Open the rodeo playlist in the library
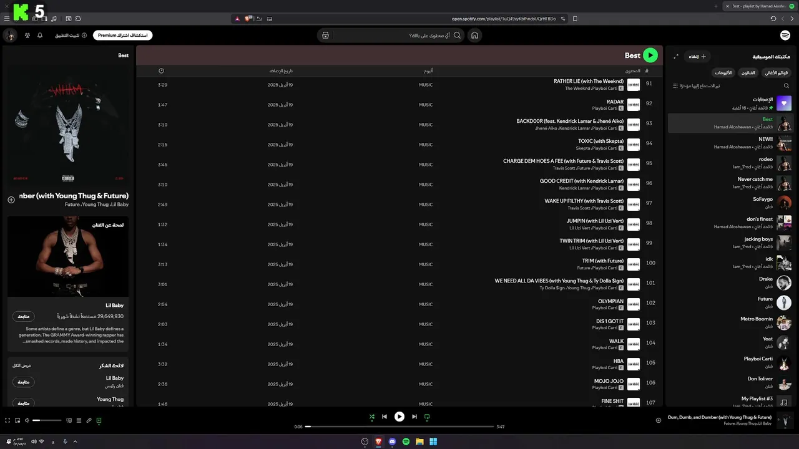The image size is (799, 449). pyautogui.click(x=730, y=163)
